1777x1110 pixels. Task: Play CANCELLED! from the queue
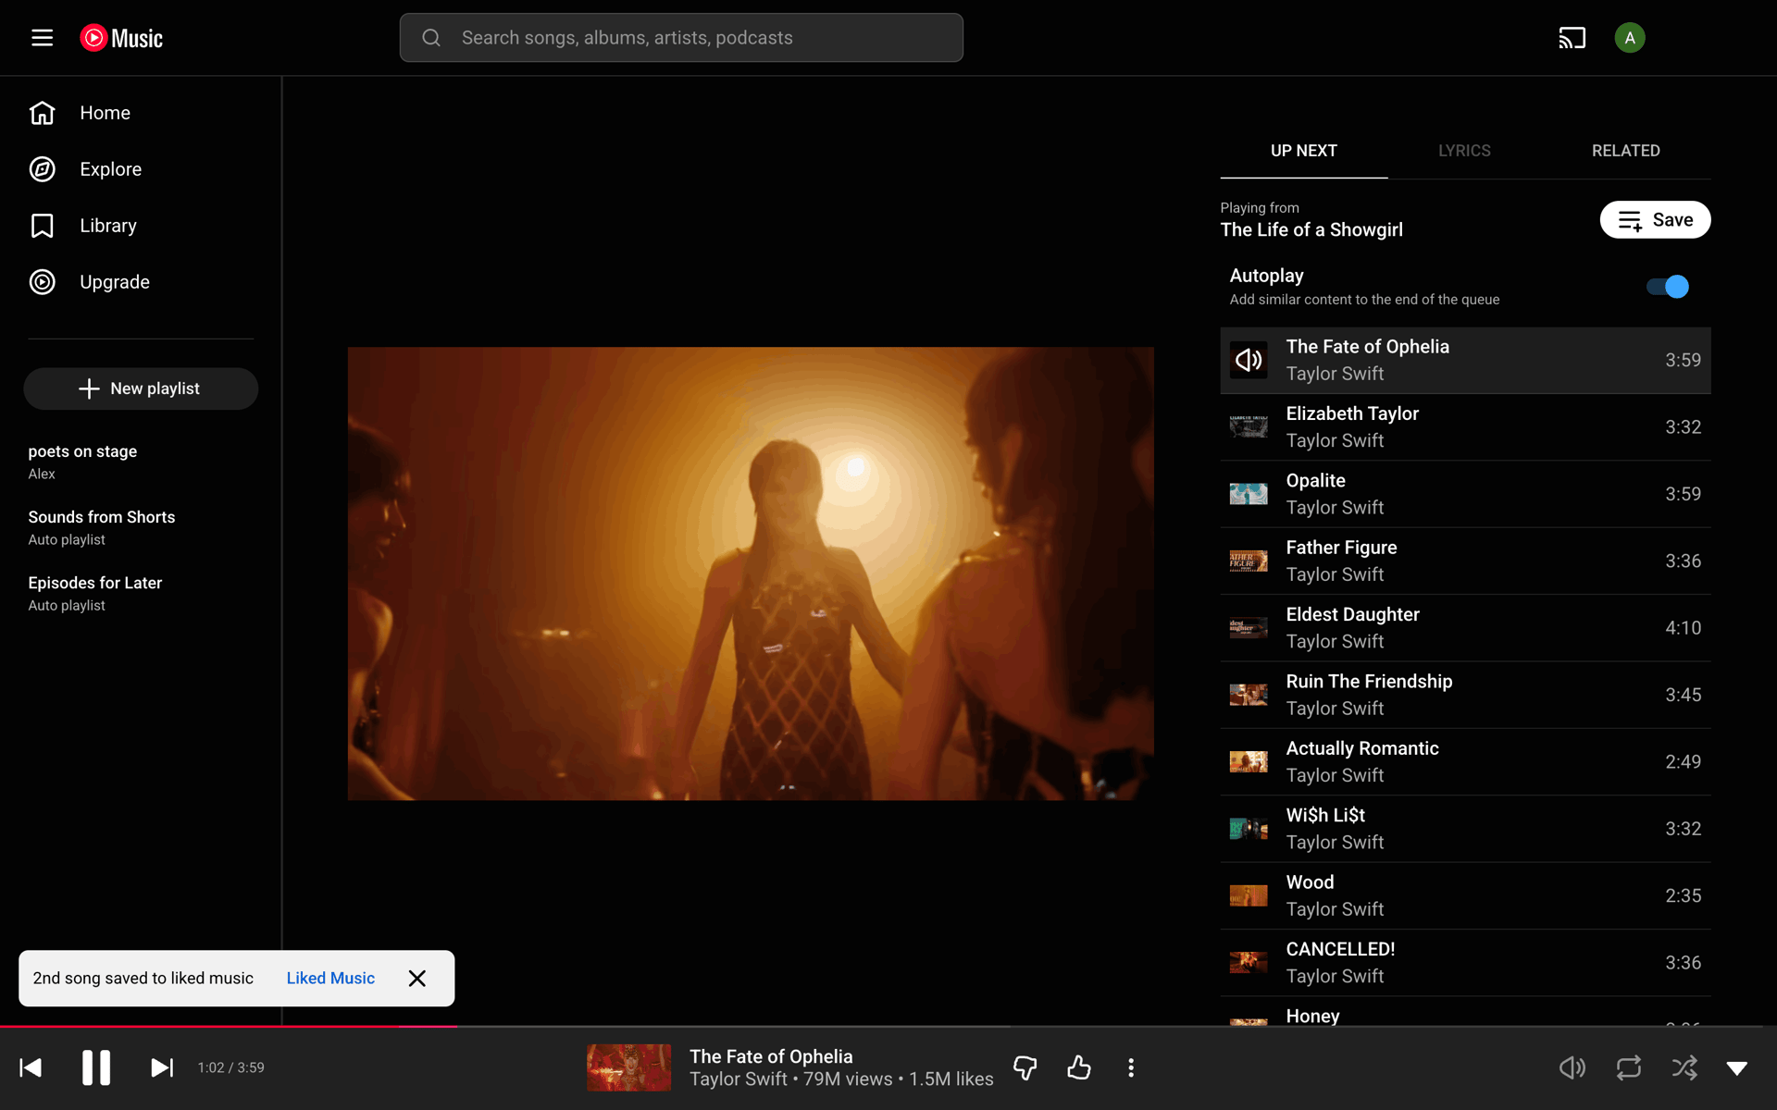coord(1465,963)
